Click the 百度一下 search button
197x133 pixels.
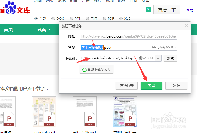(167, 10)
